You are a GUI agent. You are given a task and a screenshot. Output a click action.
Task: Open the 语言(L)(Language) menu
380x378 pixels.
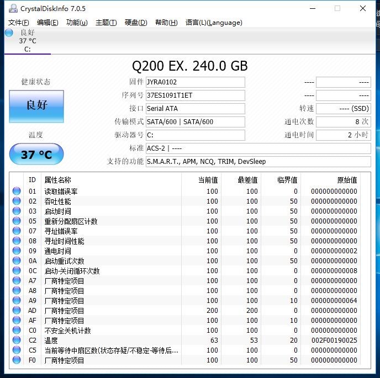[x=214, y=23]
